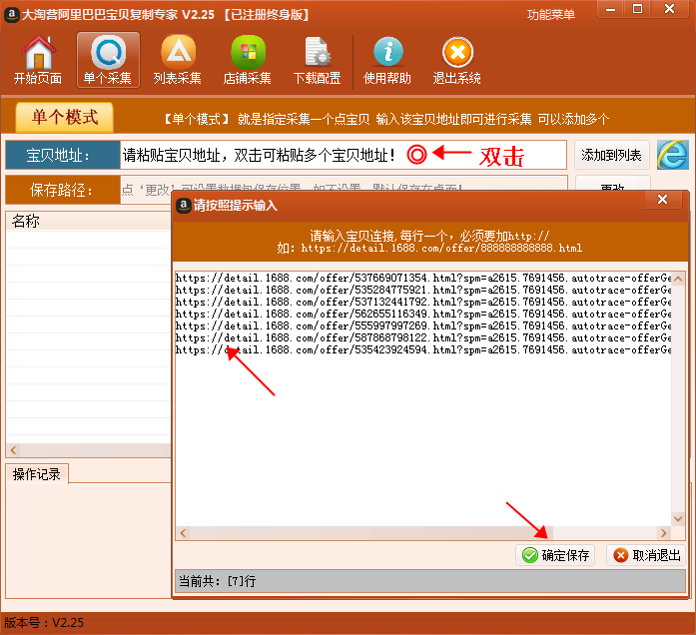The width and height of the screenshot is (696, 635).
Task: Close the 请按照提示输入 dialog
Action: click(x=663, y=200)
